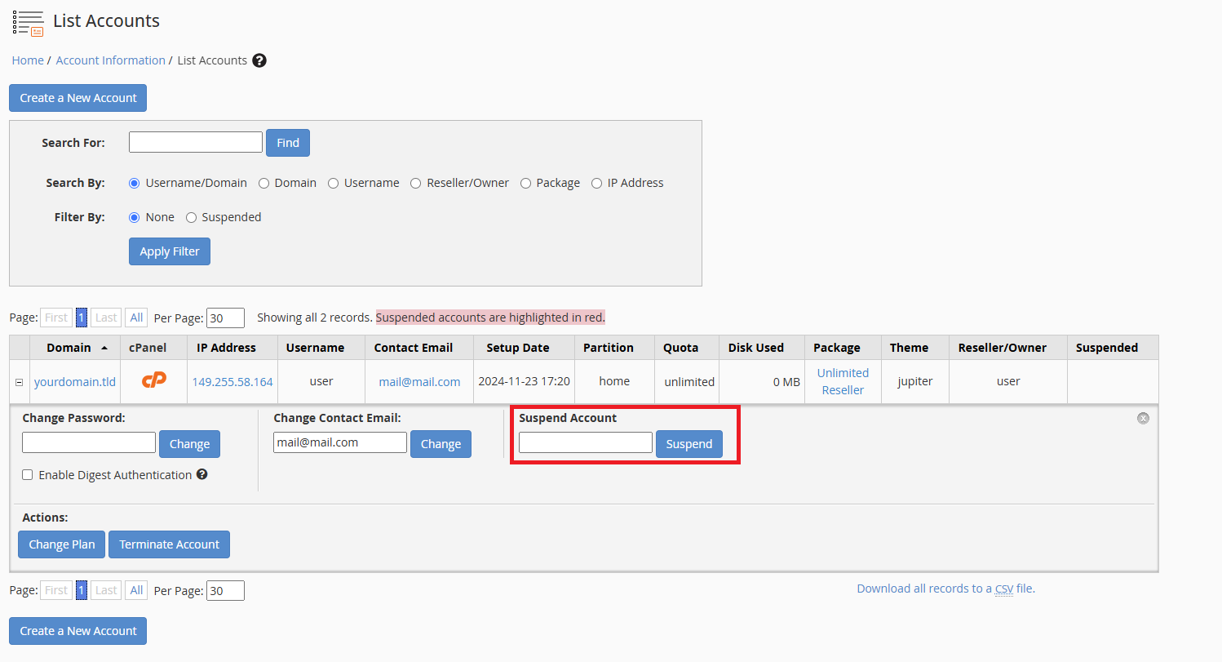Open Digest Authentication help icon
The height and width of the screenshot is (662, 1222).
201,473
